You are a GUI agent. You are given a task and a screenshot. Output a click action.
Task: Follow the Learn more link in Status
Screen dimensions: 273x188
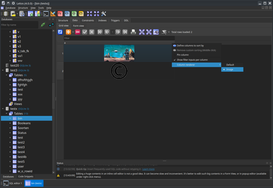coord(148,169)
